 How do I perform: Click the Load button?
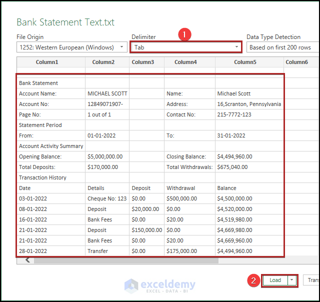275,280
